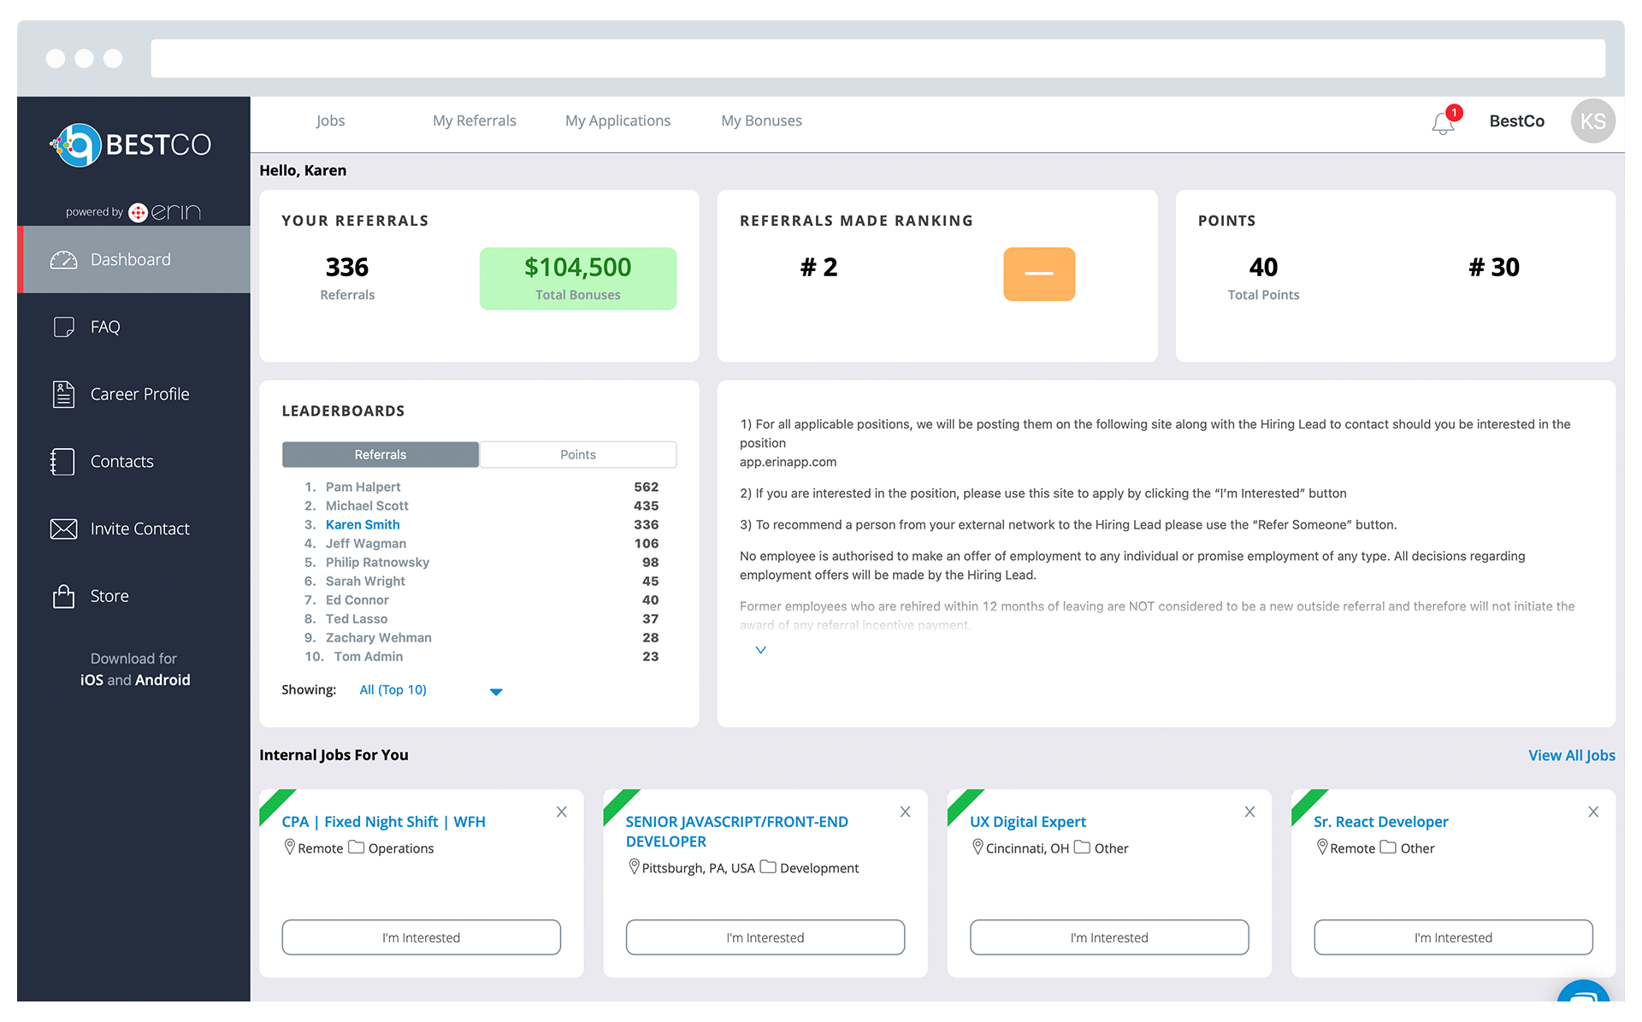Open the Showing All (Top 10) dropdown
The image size is (1642, 1022).
click(431, 690)
